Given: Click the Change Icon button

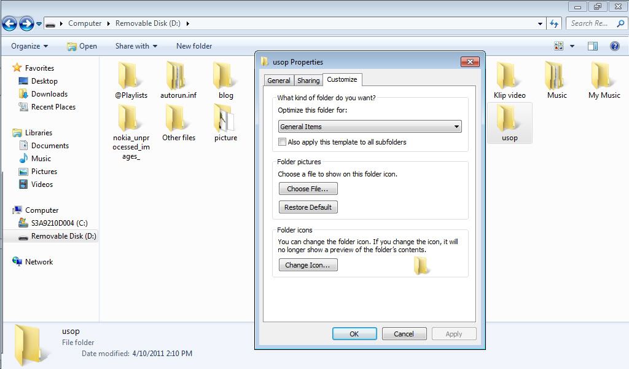Looking at the screenshot, I should 308,265.
